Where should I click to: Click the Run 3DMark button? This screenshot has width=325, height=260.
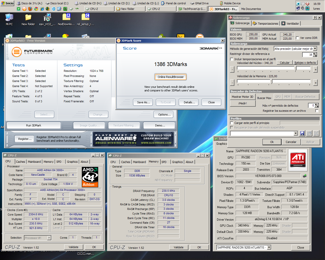[x=34, y=125]
